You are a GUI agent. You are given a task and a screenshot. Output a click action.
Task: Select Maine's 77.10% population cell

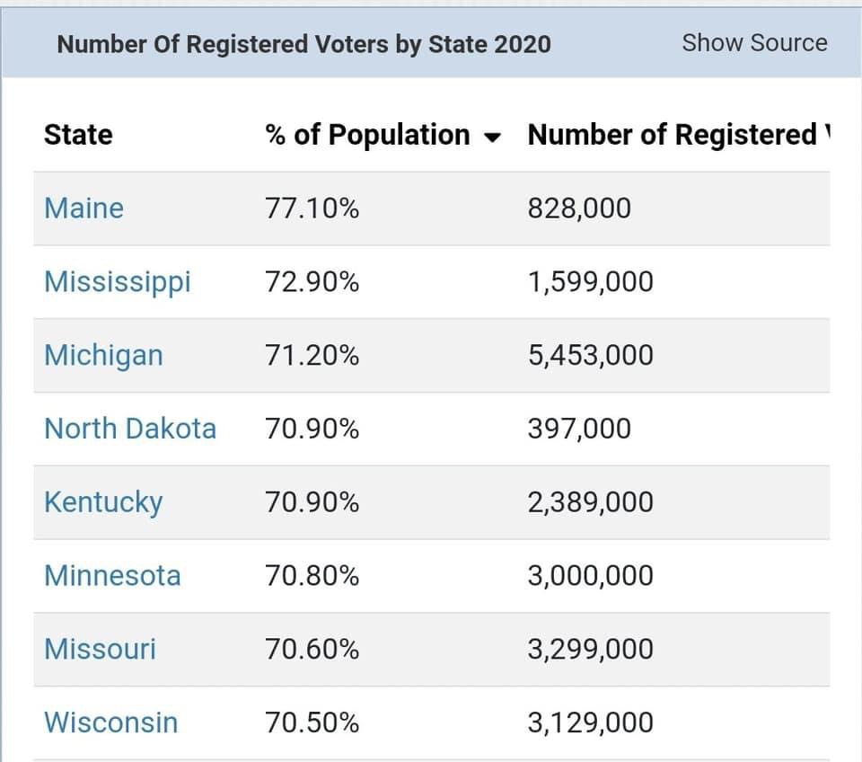coord(312,208)
